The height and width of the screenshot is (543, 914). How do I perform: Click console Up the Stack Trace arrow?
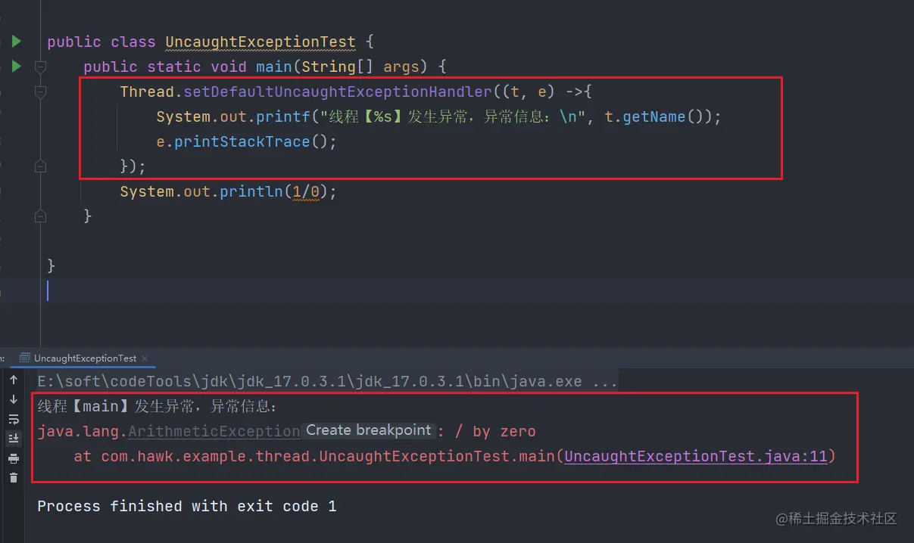click(13, 380)
